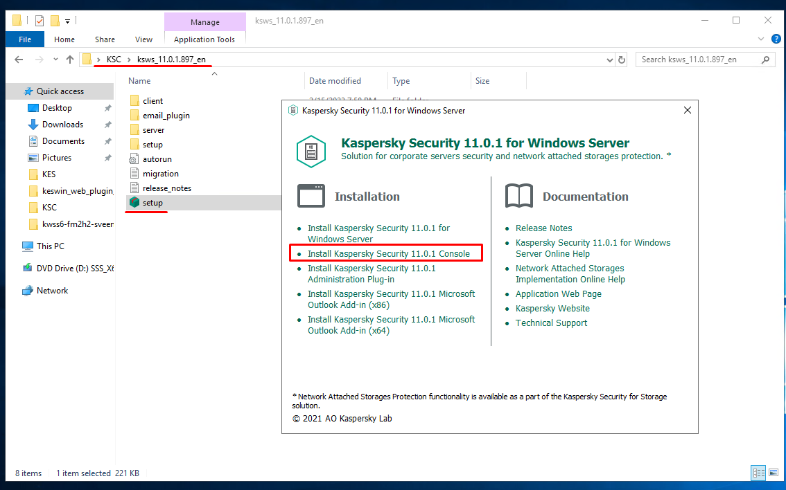Sort files by Date modified column
Image resolution: width=786 pixels, height=490 pixels.
coord(335,81)
